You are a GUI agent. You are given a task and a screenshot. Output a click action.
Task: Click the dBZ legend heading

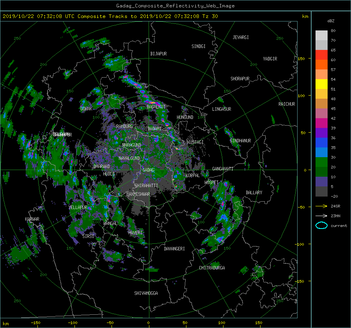pos(331,21)
